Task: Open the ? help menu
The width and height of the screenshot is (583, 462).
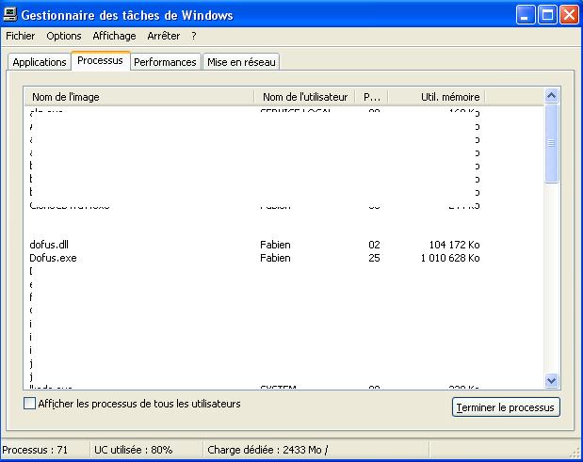Action: pyautogui.click(x=193, y=36)
